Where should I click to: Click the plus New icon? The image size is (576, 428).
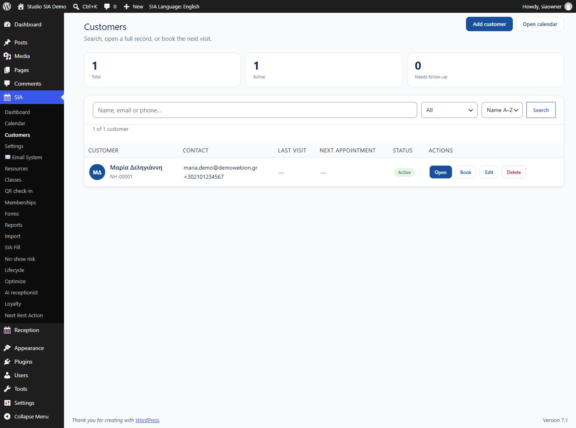(x=126, y=7)
